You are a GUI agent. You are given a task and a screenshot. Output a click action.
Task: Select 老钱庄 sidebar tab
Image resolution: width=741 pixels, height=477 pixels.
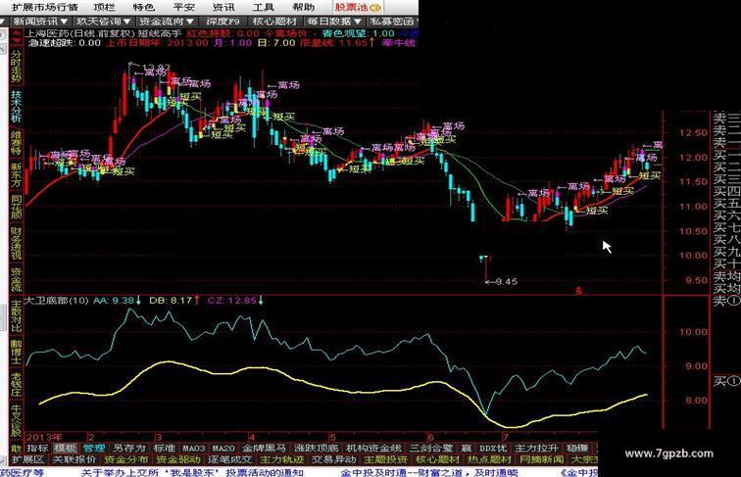click(17, 384)
